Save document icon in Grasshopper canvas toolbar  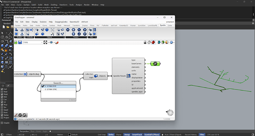pos(20,42)
